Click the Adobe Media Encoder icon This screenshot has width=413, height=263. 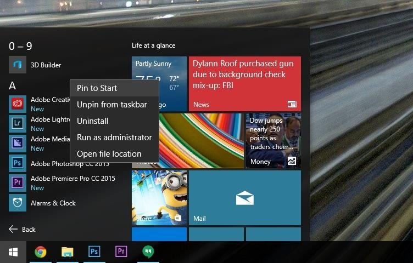pos(18,144)
